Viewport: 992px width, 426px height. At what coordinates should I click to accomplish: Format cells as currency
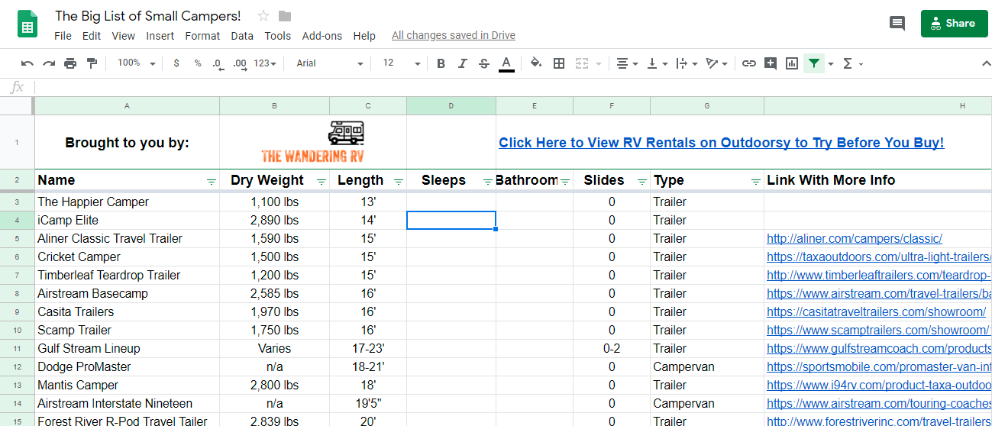pos(176,63)
